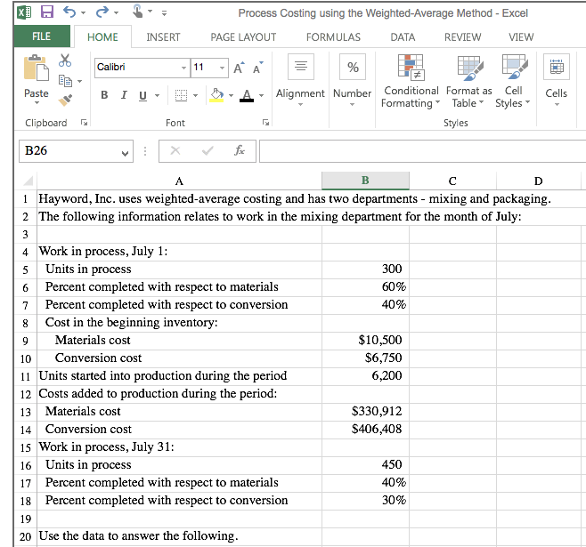Open the Undo history dropdown arrow
The width and height of the screenshot is (586, 547).
pyautogui.click(x=84, y=13)
